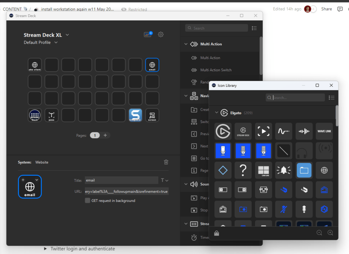Pick the CAM LINK icon
349x254 pixels.
(263, 170)
